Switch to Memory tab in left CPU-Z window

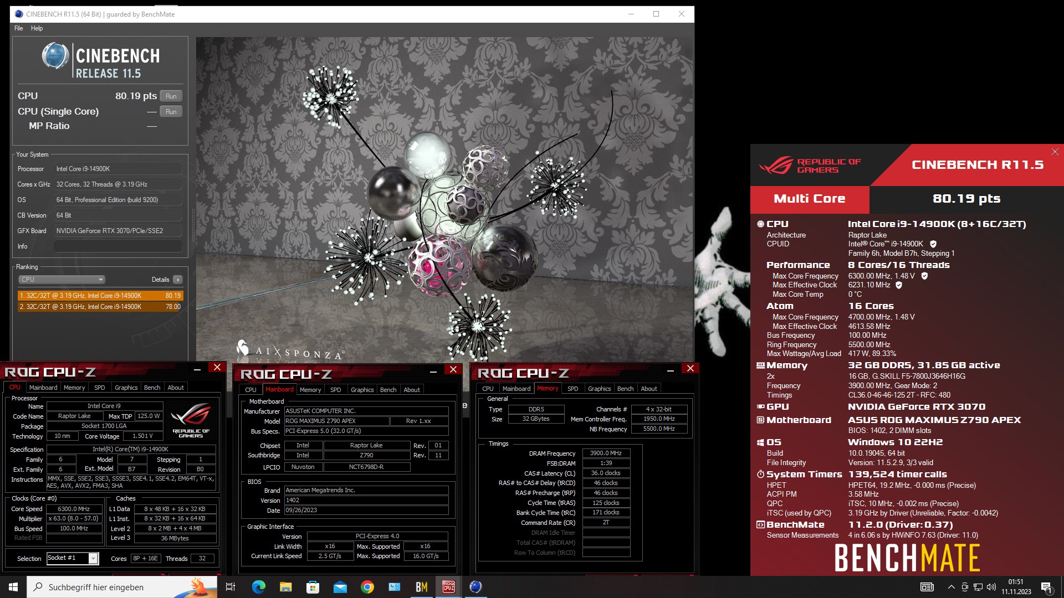(x=74, y=388)
